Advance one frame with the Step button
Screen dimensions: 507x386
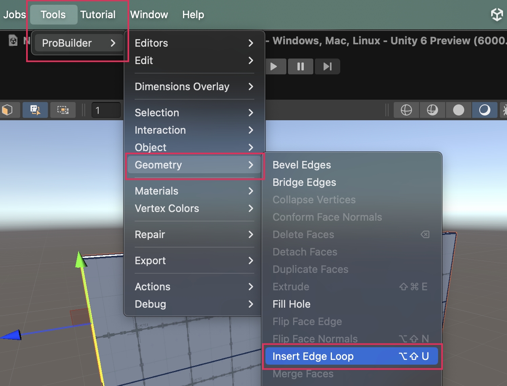[328, 66]
